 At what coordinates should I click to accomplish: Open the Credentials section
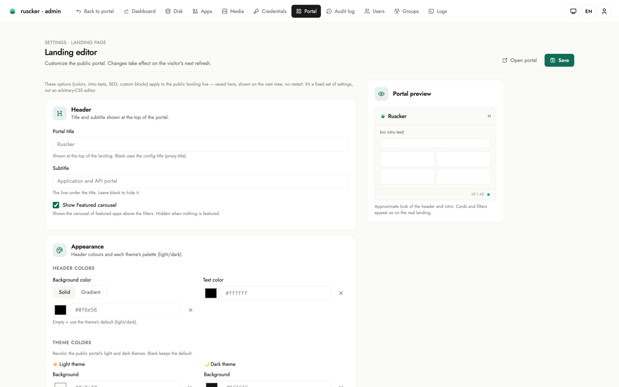(270, 11)
